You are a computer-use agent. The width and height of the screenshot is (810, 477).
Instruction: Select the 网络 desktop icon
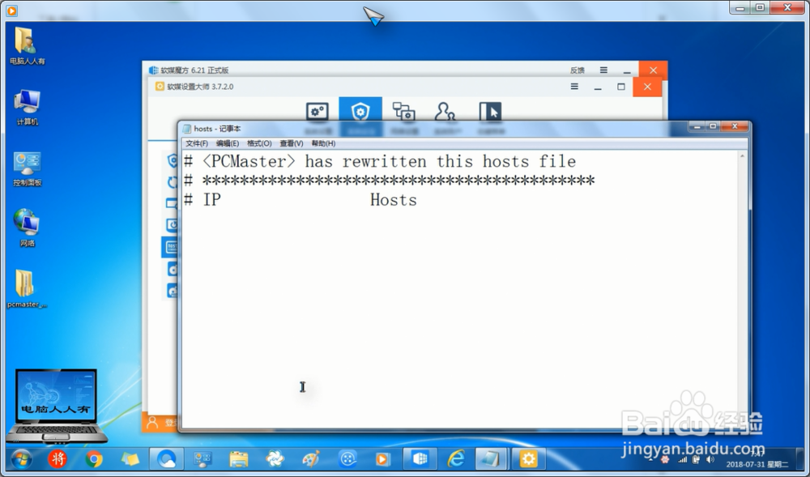[27, 228]
